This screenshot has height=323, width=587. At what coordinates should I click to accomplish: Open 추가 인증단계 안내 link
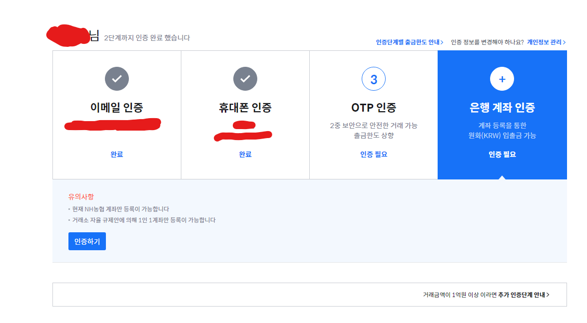pyautogui.click(x=524, y=295)
